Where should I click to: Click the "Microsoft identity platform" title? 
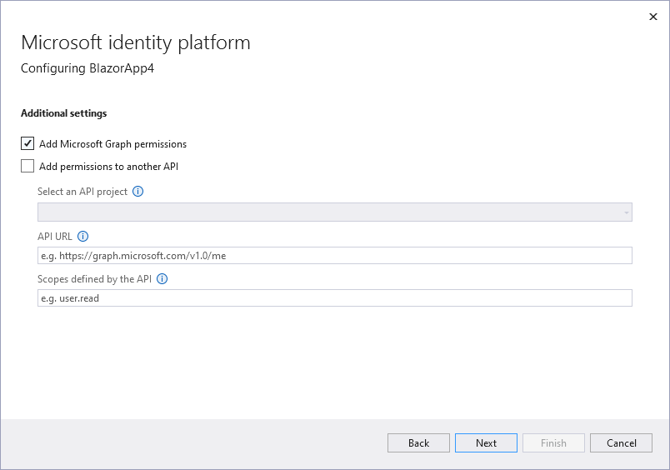[x=135, y=42]
